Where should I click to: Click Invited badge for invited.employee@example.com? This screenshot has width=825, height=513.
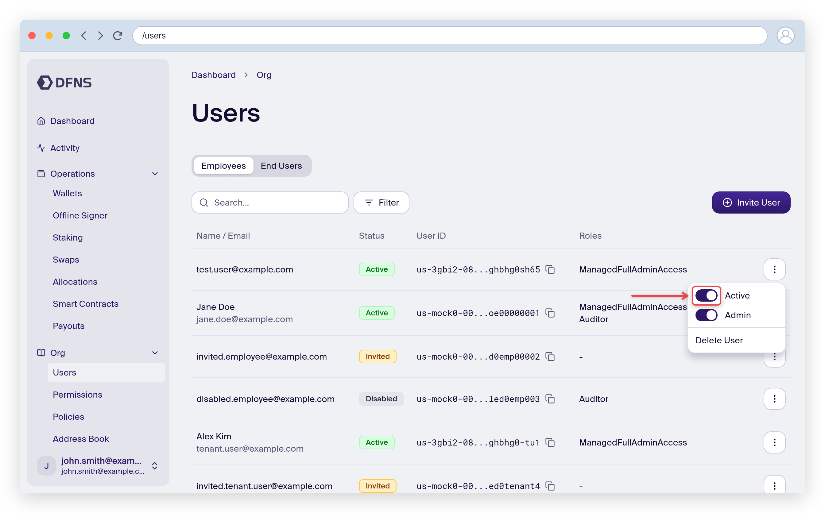[x=378, y=357]
